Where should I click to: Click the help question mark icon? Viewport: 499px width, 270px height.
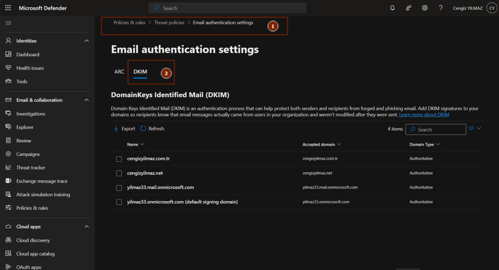(x=441, y=8)
